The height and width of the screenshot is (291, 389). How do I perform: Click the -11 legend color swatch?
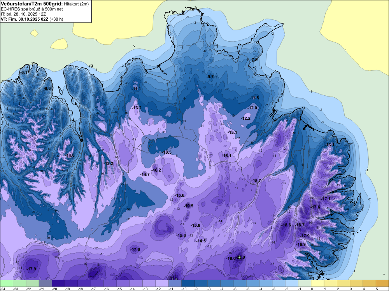175,283
